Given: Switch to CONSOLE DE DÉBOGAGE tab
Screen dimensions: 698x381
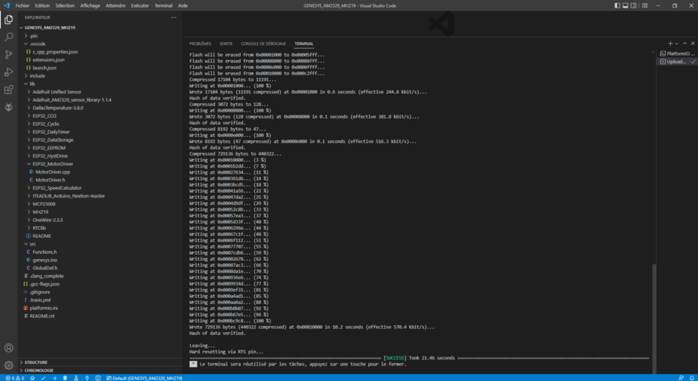Looking at the screenshot, I should click(x=264, y=44).
